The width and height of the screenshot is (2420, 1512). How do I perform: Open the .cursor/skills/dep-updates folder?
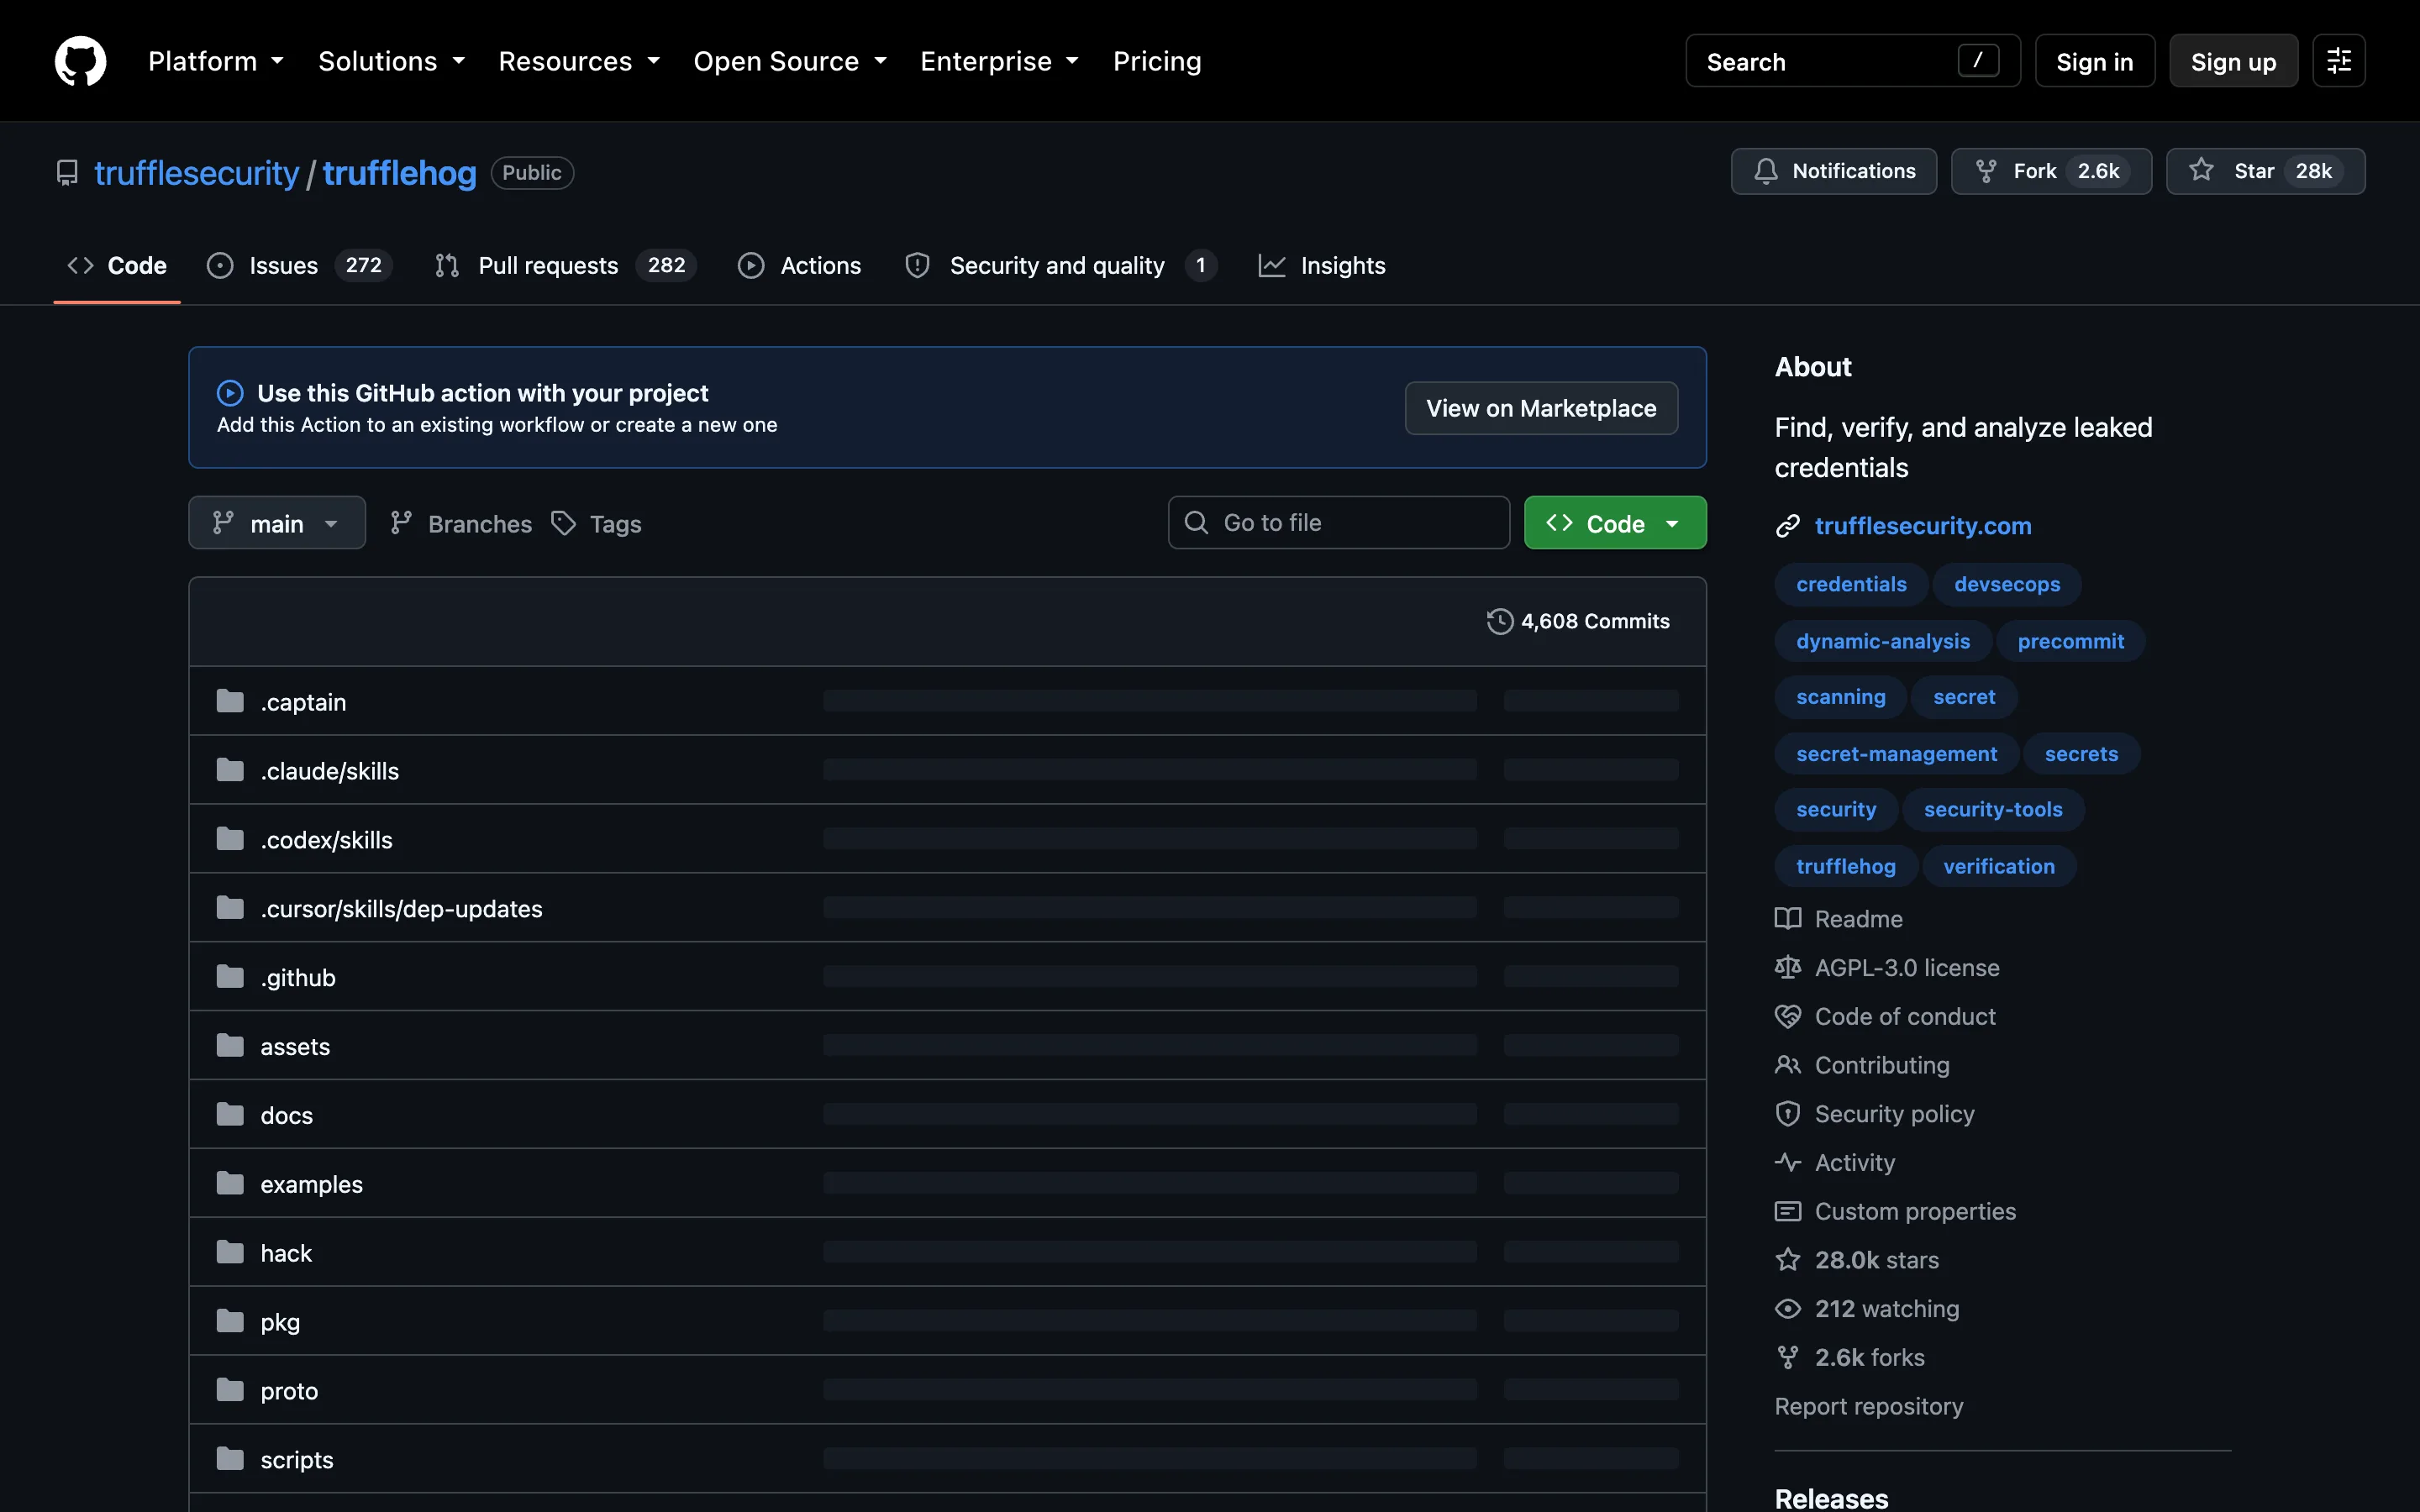401,908
